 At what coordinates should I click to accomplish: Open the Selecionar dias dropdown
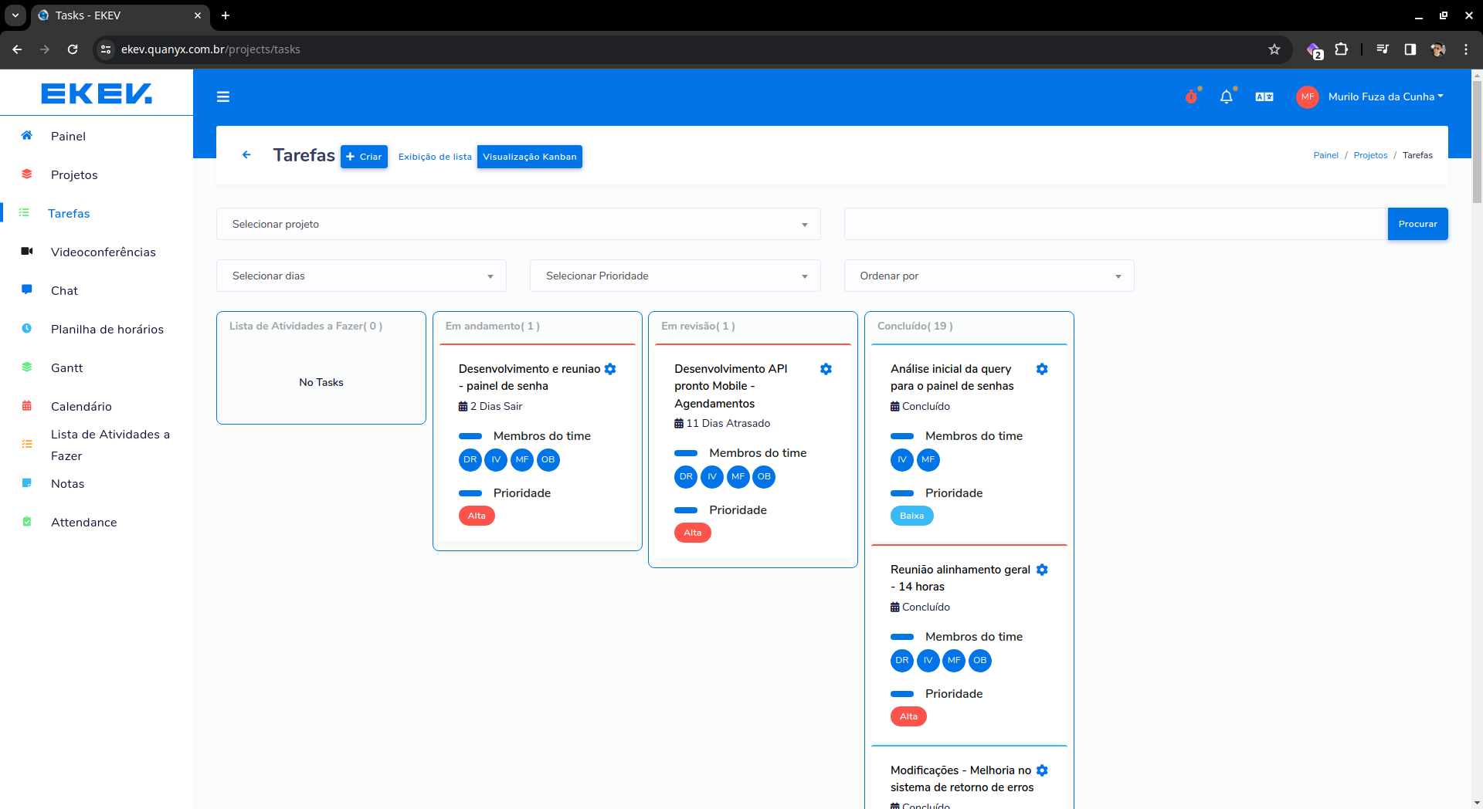pyautogui.click(x=361, y=276)
